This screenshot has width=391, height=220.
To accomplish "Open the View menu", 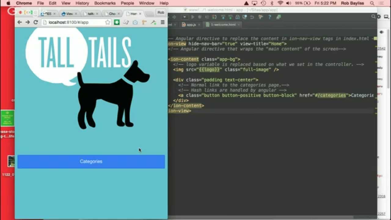I will pyautogui.click(x=66, y=3).
